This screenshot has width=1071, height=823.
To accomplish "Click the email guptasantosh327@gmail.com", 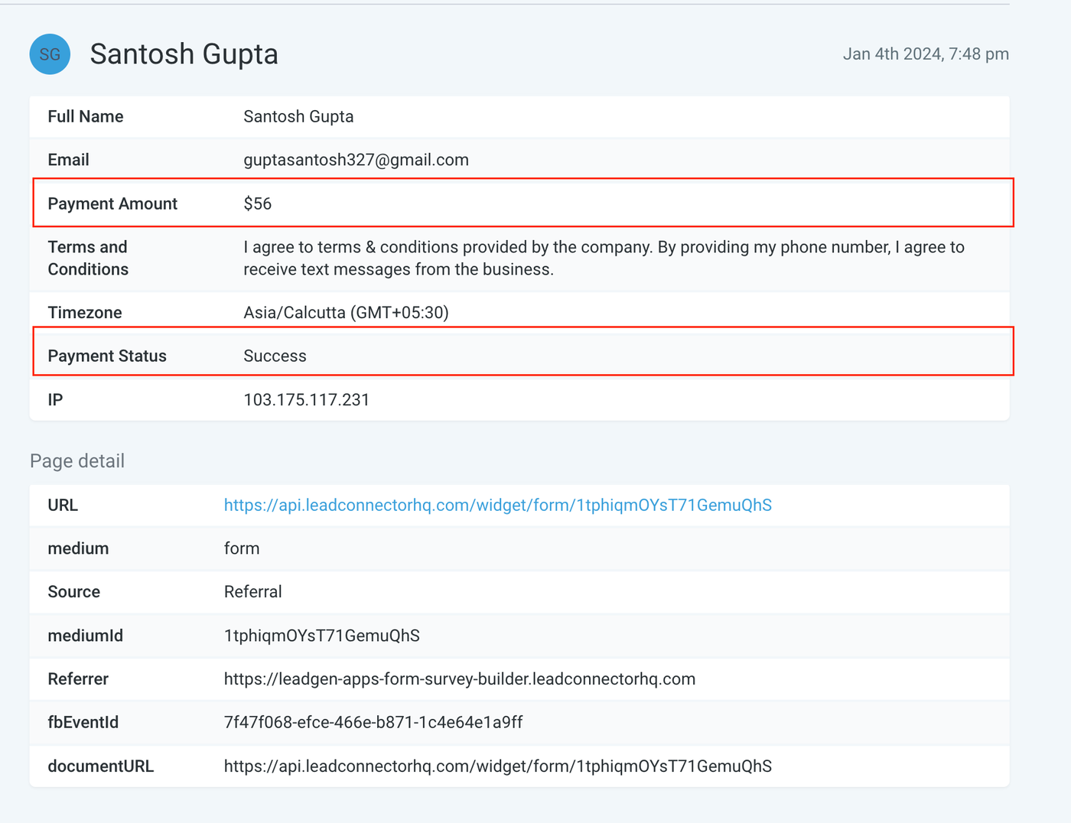I will 356,161.
